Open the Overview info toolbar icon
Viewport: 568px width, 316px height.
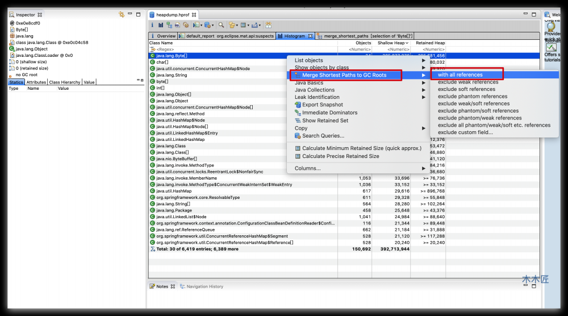pos(152,25)
